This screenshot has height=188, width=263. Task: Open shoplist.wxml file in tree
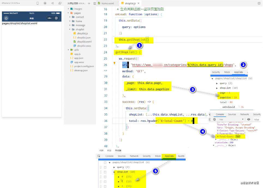[x=84, y=42]
